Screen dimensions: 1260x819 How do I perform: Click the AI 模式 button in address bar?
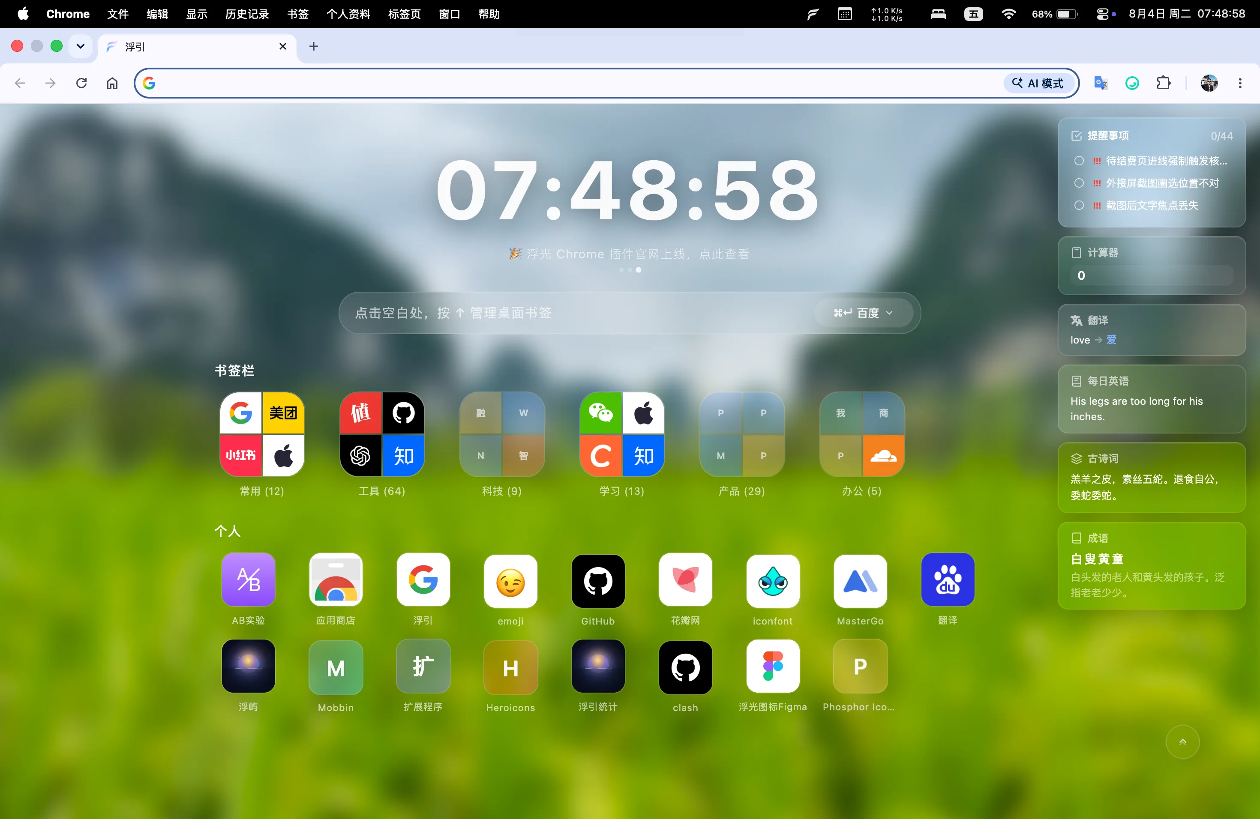coord(1038,83)
